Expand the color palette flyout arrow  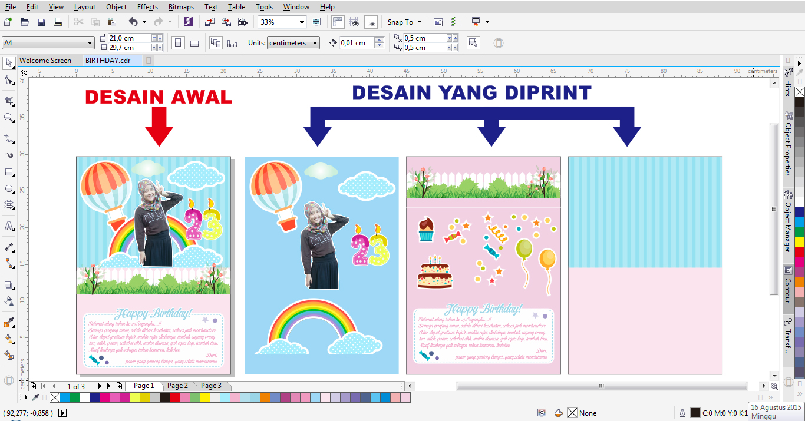click(x=27, y=397)
